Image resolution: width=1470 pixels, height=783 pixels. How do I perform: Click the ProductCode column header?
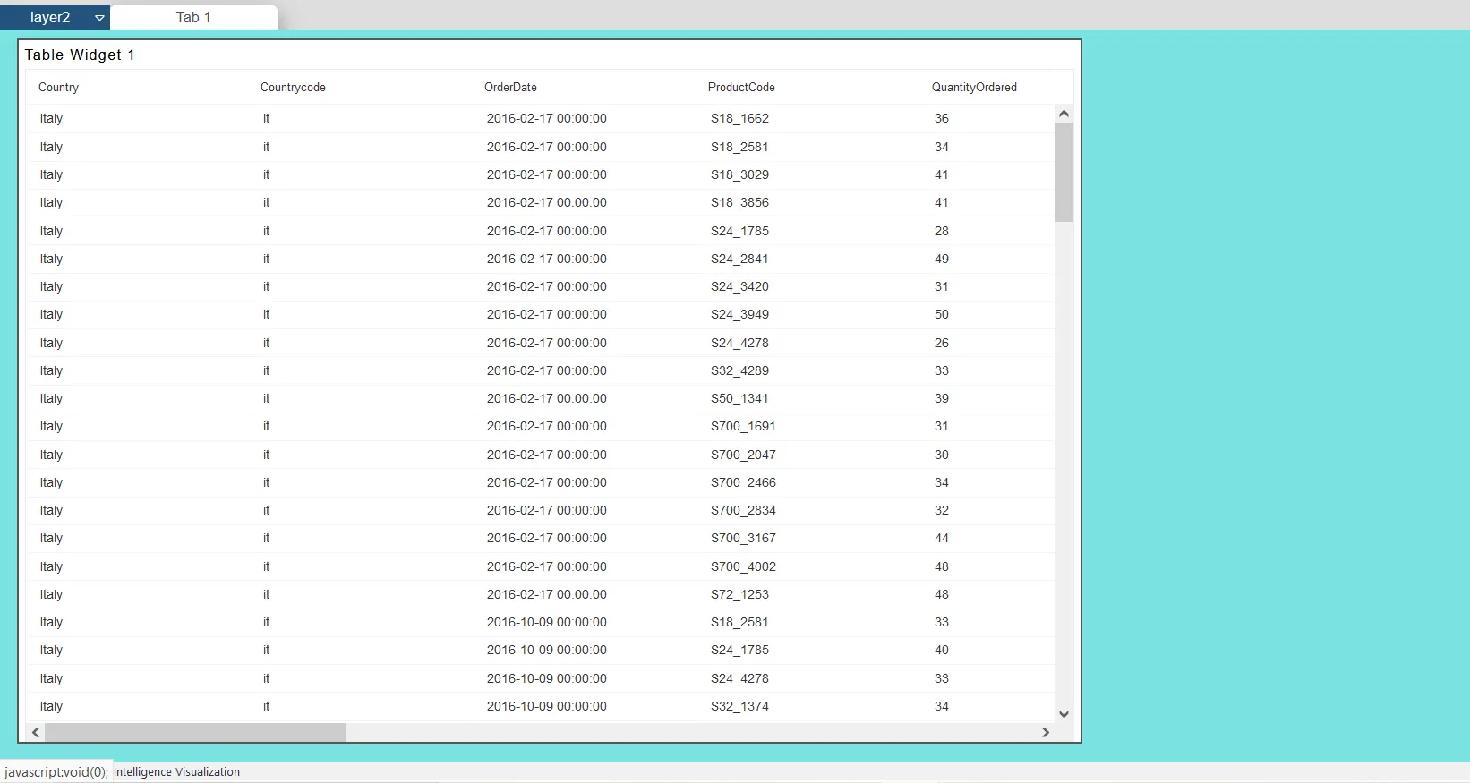coord(741,88)
